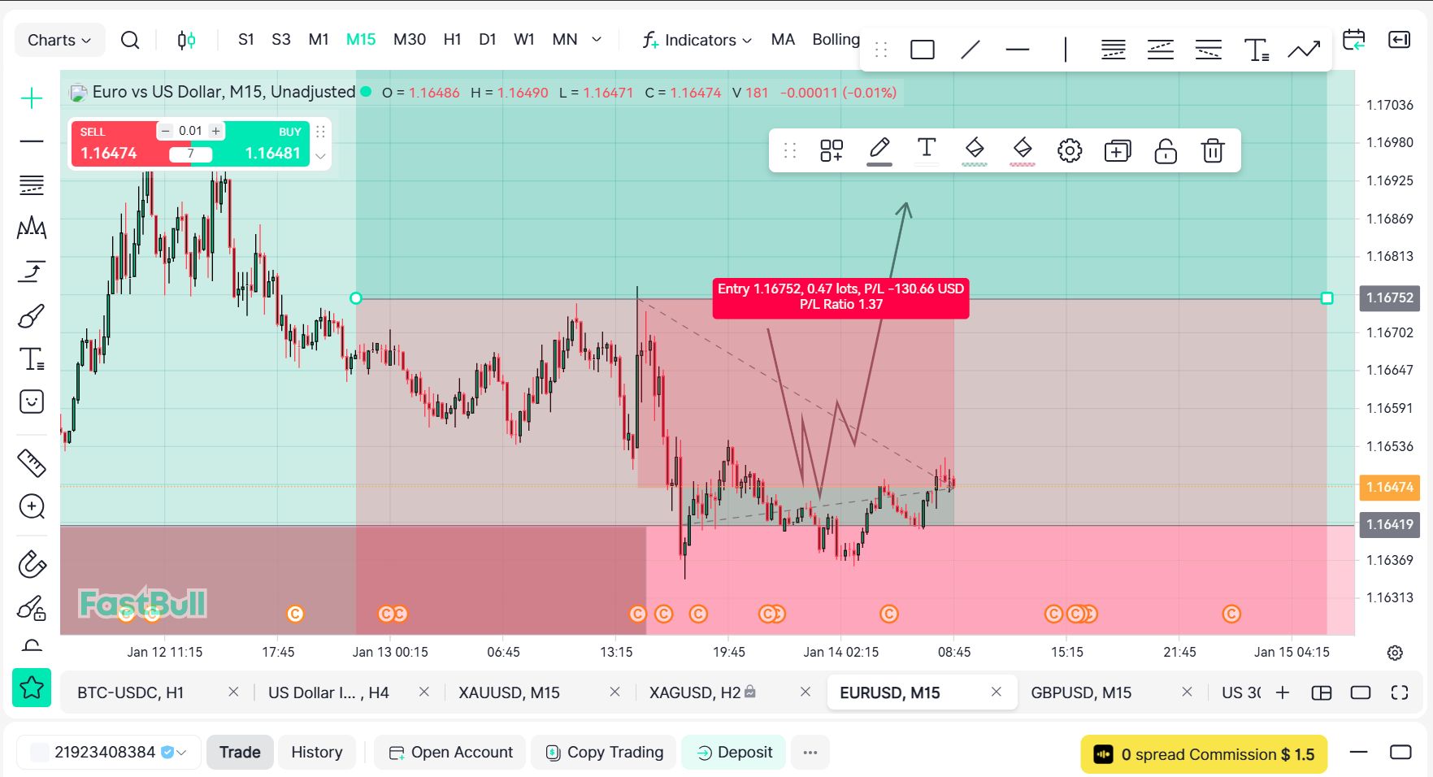Click the Open Account button

pyautogui.click(x=451, y=753)
